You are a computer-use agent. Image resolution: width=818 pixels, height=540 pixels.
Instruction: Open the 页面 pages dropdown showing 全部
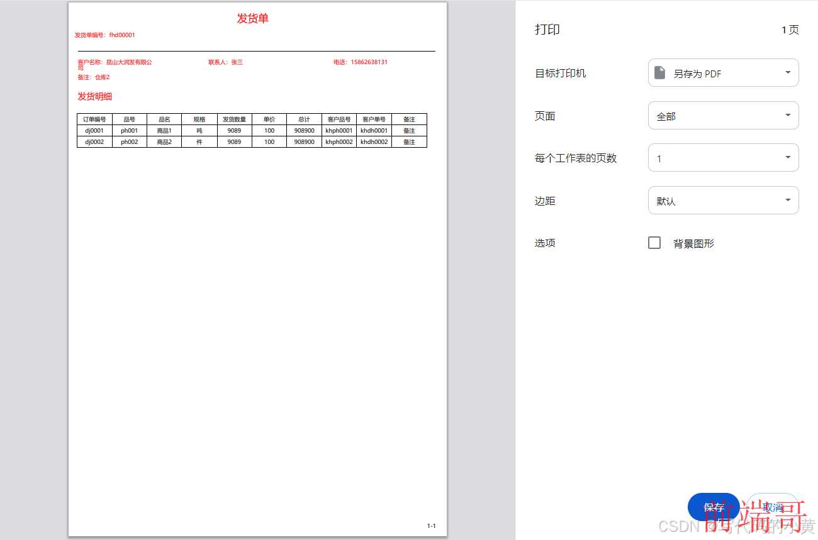(x=723, y=116)
